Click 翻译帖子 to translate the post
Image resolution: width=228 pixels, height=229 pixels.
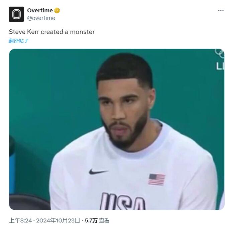click(x=19, y=41)
